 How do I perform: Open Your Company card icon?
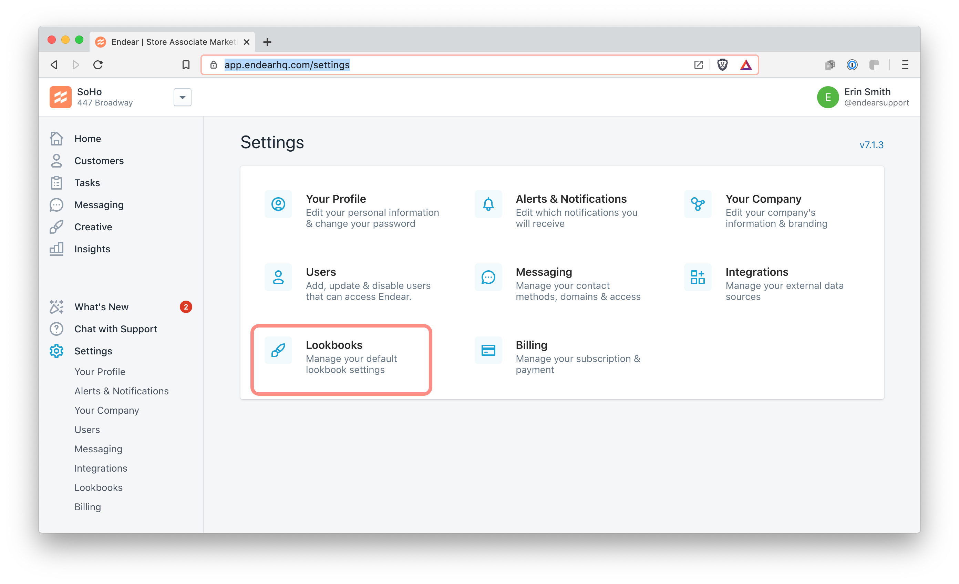coord(698,204)
